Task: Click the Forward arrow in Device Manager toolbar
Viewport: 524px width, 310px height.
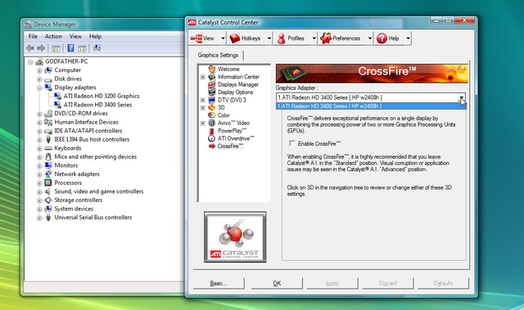Action: tap(41, 48)
